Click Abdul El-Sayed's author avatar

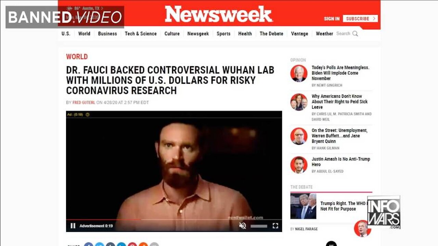point(299,165)
